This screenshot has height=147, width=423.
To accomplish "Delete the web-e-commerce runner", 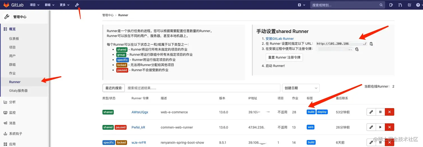I will (389, 112).
